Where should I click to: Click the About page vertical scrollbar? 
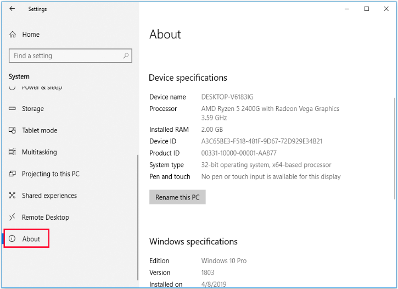click(x=394, y=137)
